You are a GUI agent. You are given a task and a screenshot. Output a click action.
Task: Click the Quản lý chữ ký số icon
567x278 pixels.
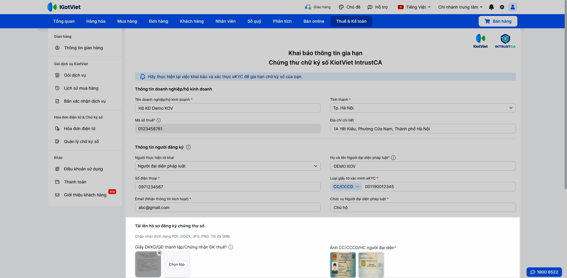(57, 142)
